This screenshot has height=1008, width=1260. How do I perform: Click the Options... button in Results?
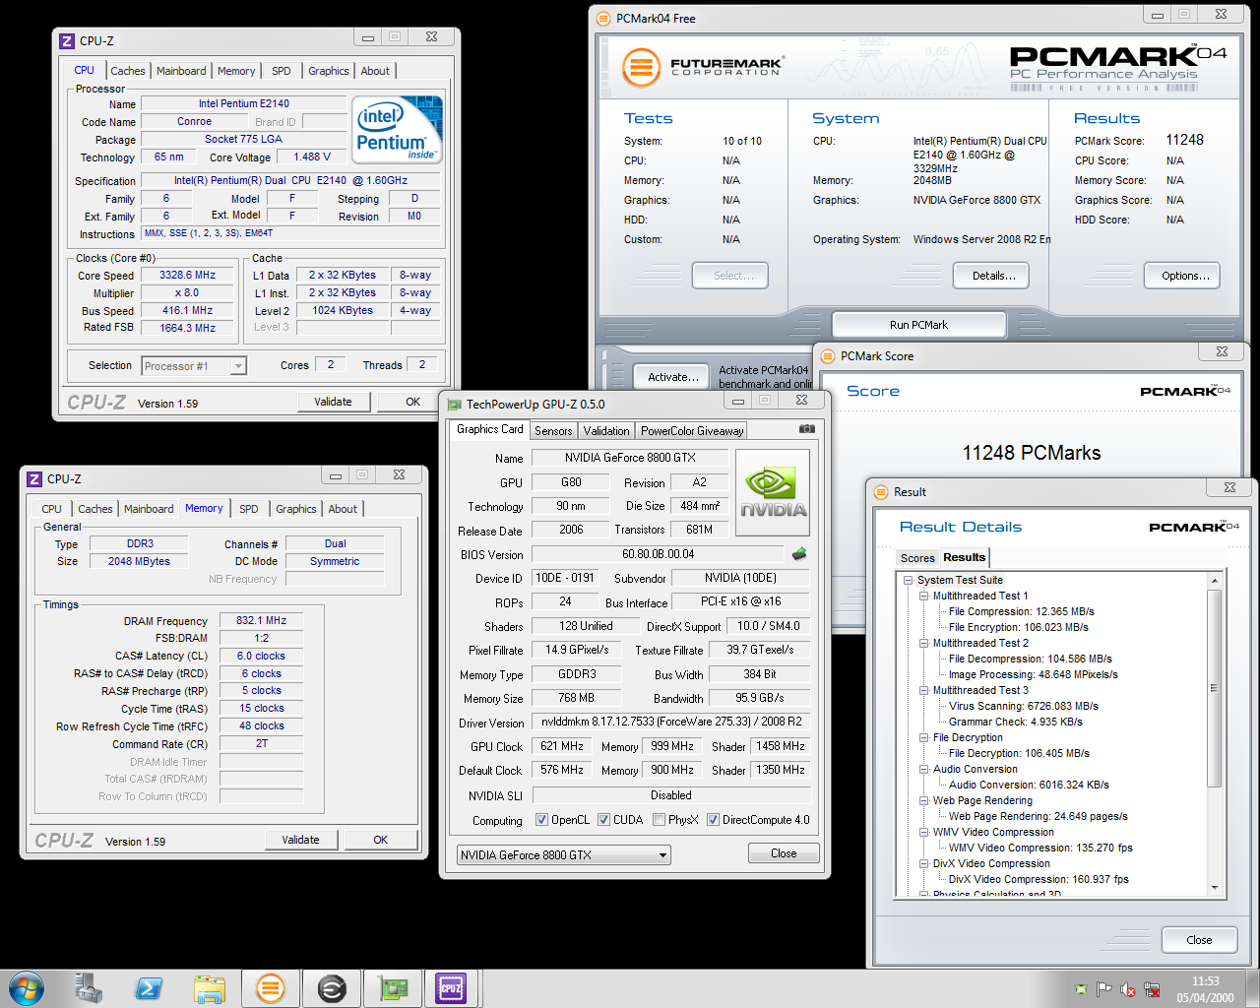click(x=1182, y=276)
